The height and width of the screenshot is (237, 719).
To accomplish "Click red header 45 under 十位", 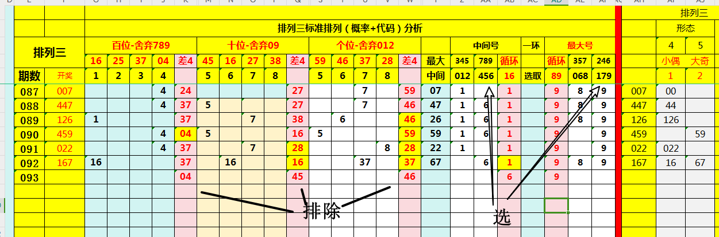I will pos(208,61).
